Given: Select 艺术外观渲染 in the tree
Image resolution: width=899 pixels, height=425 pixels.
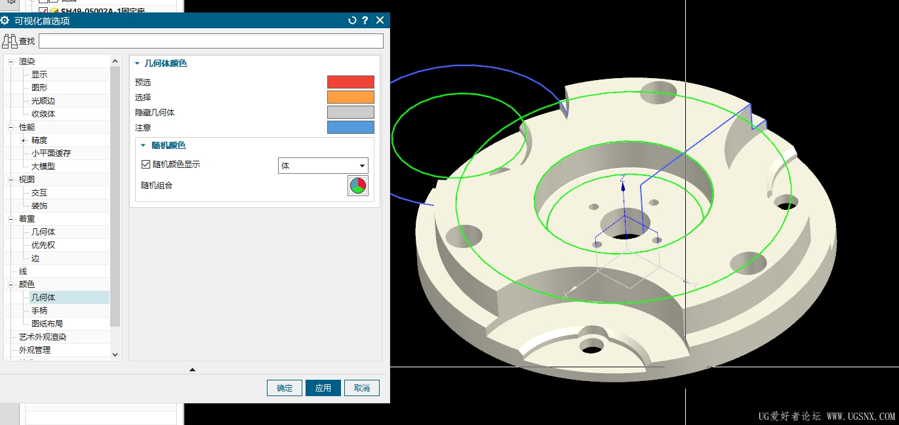Looking at the screenshot, I should pos(43,337).
